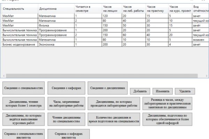Screen dimensions: 209x139
Task: Select course project cell with value 20
Action: click(180, 35)
